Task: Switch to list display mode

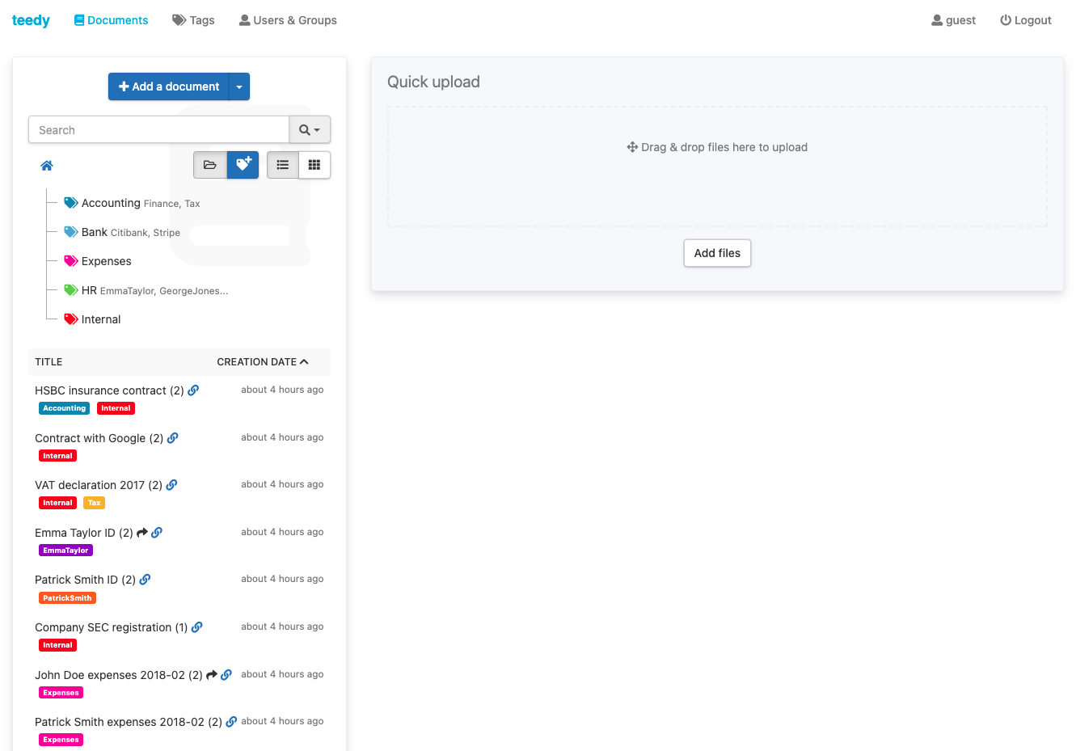Action: tap(283, 165)
